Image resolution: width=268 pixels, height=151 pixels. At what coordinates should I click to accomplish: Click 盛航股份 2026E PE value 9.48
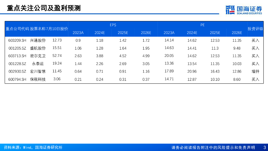[x=237, y=48]
